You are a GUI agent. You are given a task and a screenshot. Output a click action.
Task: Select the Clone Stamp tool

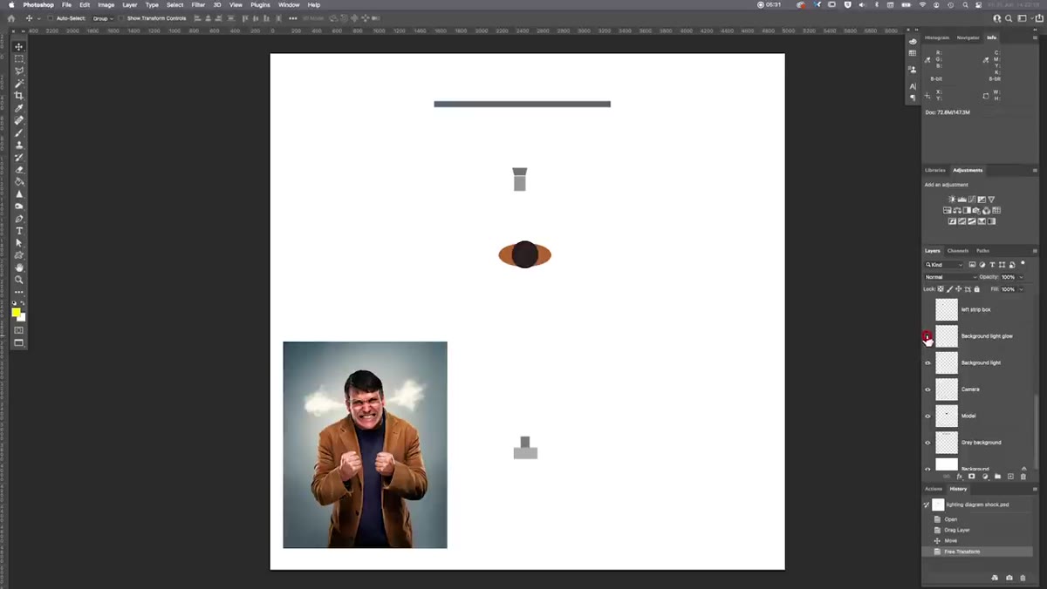click(x=19, y=145)
